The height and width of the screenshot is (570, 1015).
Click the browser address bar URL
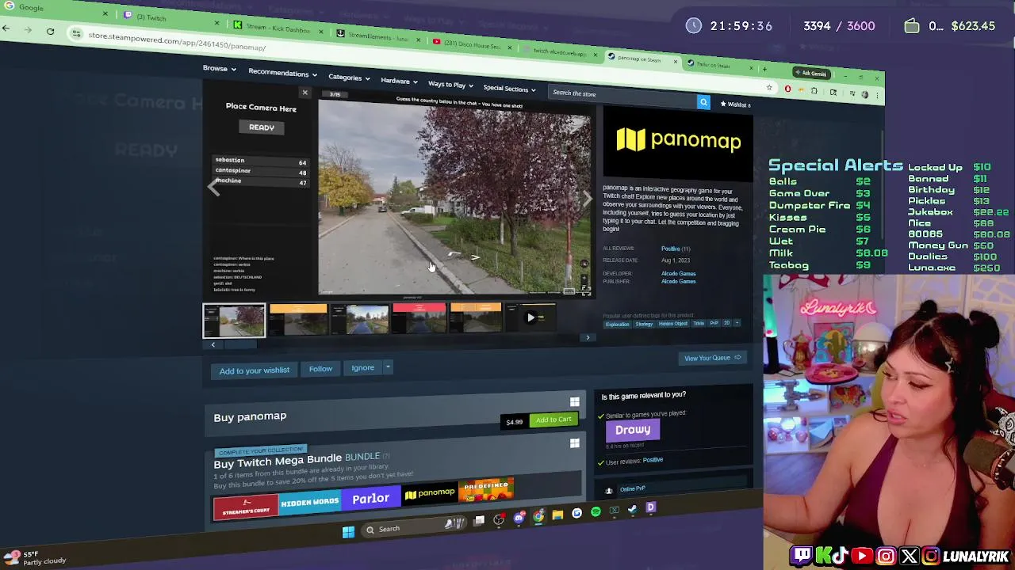[176, 41]
